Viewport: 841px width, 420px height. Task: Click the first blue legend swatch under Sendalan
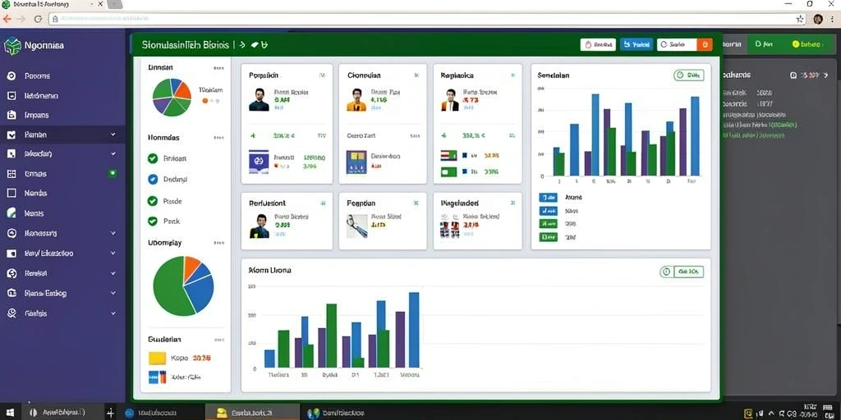(548, 198)
